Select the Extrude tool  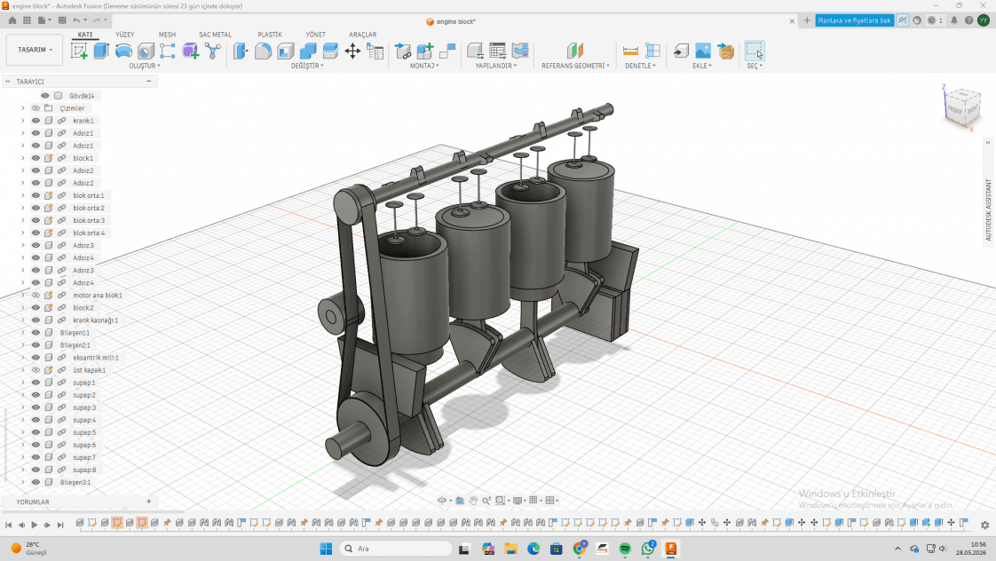pos(101,51)
